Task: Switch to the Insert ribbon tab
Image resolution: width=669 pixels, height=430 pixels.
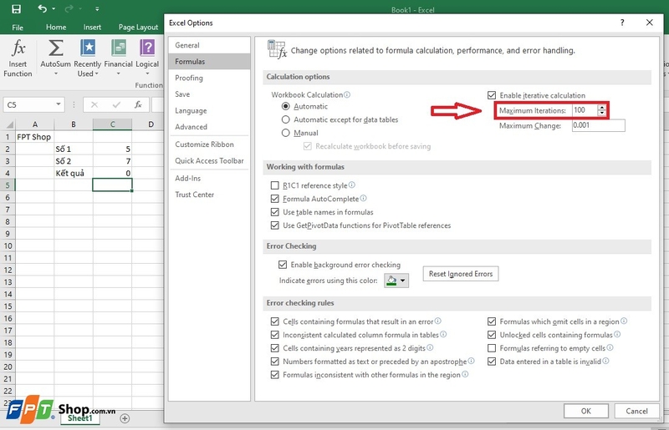Action: 92,28
